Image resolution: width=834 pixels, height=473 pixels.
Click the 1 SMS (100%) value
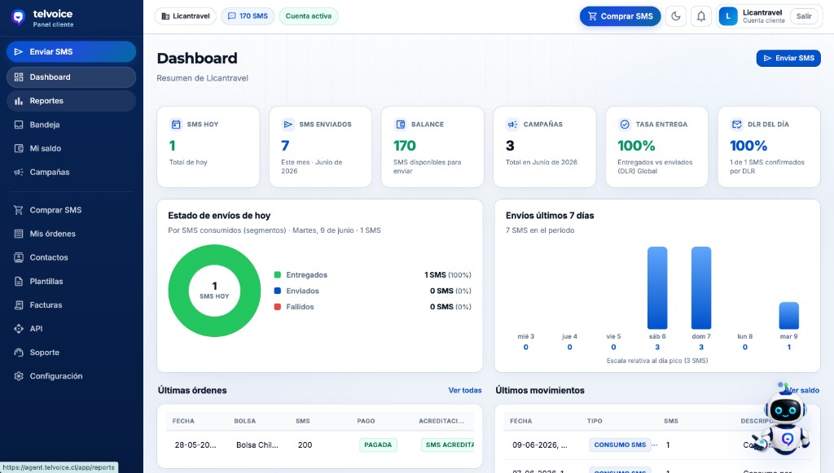[447, 275]
